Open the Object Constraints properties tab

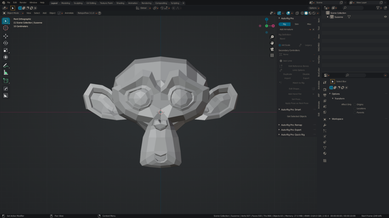tap(325, 142)
